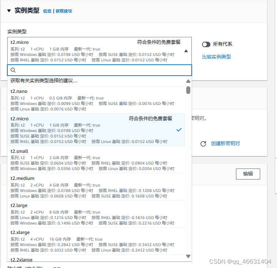This screenshot has width=277, height=268.
Task: Click t2.large '8 GiB 内存' text
Action: pos(59,212)
